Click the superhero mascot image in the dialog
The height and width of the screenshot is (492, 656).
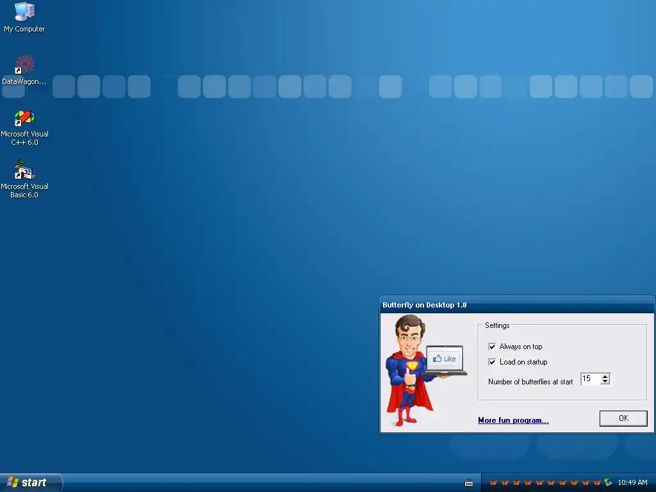click(425, 370)
